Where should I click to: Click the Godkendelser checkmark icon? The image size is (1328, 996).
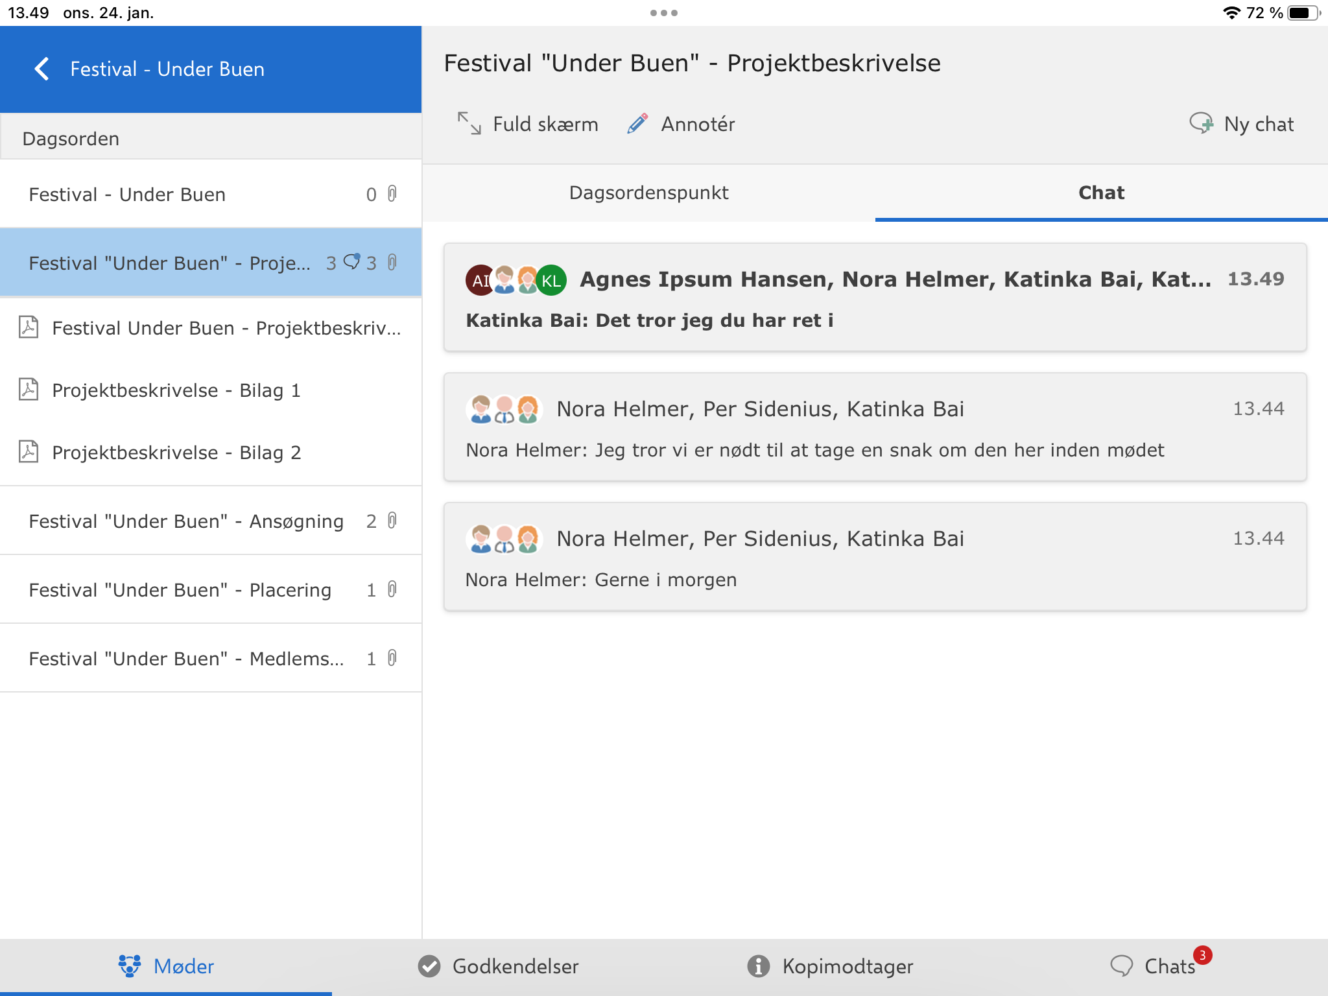[429, 966]
